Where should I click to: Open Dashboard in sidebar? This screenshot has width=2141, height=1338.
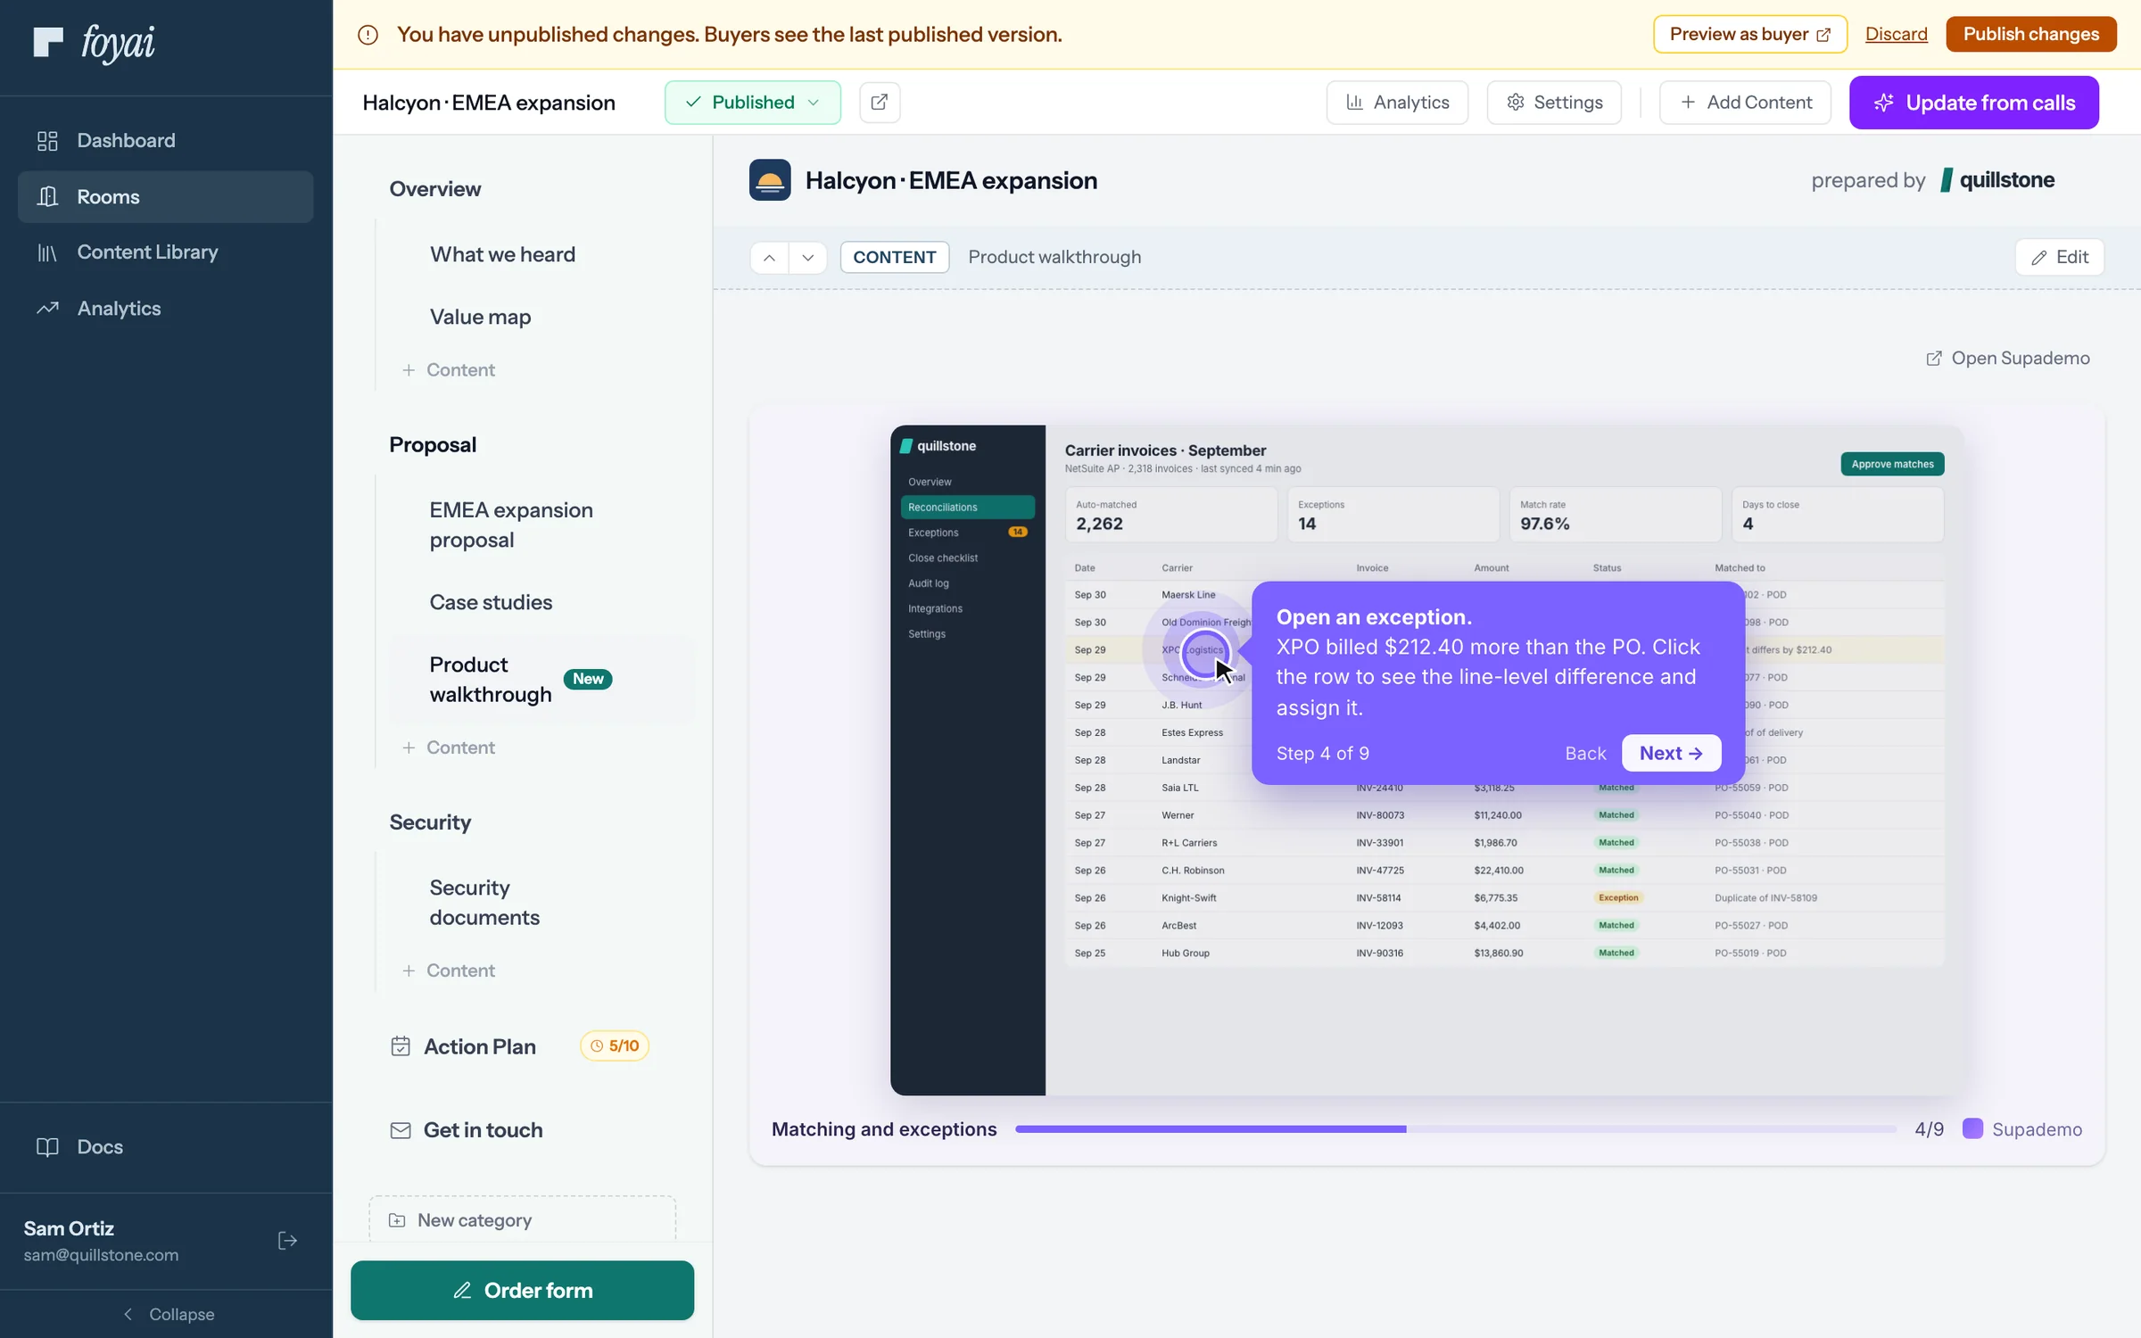coord(166,141)
